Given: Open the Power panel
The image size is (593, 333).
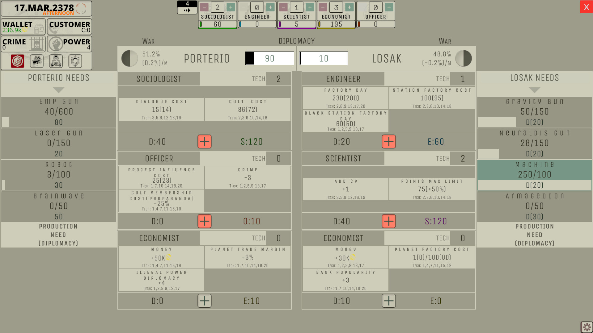Looking at the screenshot, I should [70, 44].
